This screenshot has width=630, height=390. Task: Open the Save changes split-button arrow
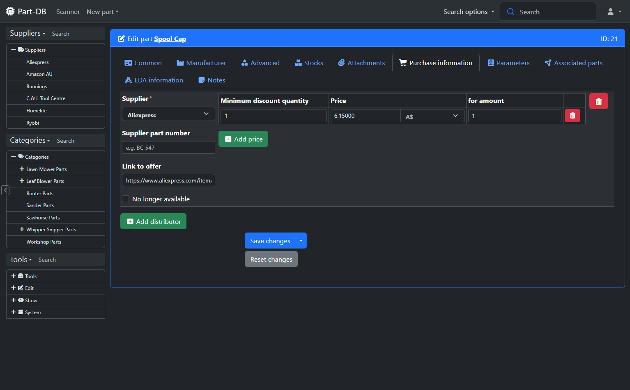pyautogui.click(x=301, y=241)
